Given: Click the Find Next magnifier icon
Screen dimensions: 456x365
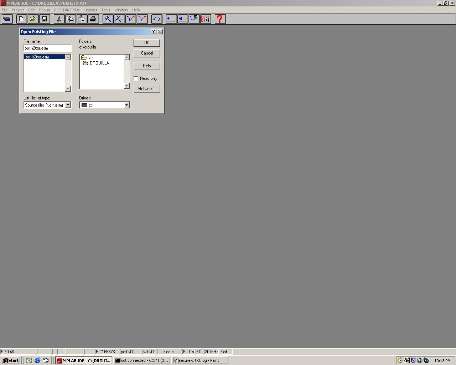Looking at the screenshot, I should [x=119, y=19].
